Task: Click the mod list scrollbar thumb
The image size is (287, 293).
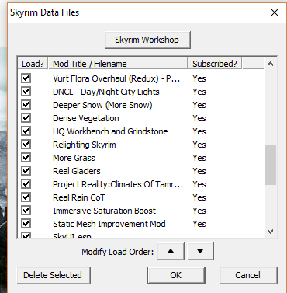Action: (270, 165)
